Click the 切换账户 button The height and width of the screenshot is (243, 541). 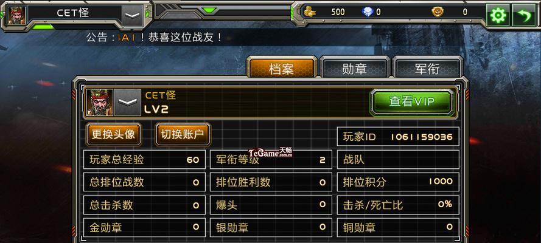183,134
